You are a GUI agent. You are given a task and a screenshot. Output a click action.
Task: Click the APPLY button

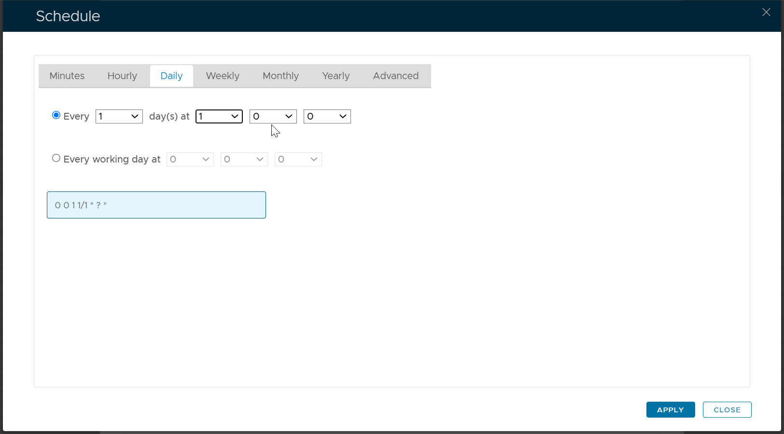[670, 410]
